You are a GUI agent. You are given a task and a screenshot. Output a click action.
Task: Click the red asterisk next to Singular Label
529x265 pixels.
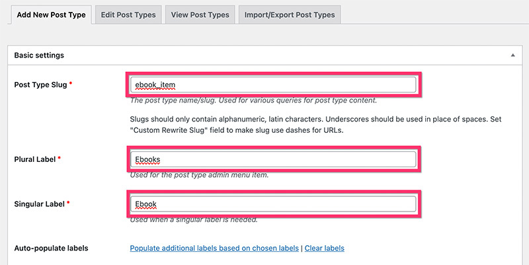[x=68, y=203]
